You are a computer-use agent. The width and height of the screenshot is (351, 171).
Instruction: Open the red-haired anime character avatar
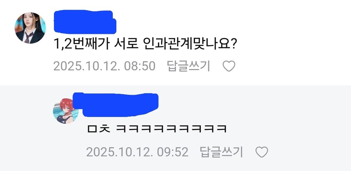point(66,111)
